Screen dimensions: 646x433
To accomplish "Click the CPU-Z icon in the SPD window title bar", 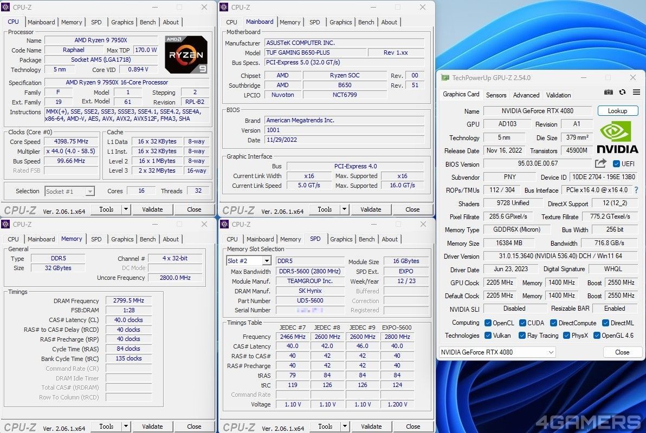I will pos(224,224).
